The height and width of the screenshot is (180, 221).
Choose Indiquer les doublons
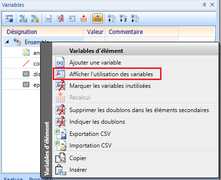(x=135, y=122)
